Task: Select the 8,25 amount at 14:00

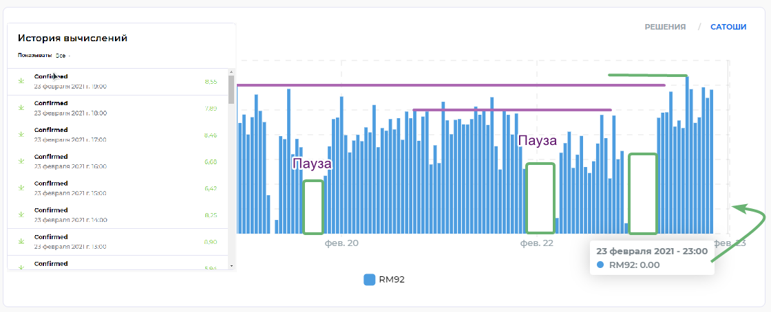Action: pos(211,215)
